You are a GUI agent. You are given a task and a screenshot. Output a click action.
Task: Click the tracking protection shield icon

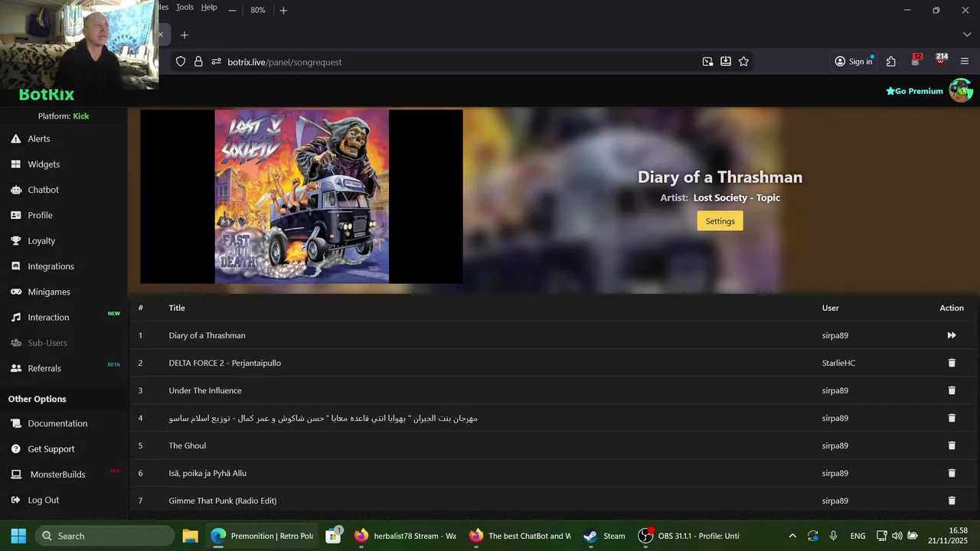click(181, 61)
